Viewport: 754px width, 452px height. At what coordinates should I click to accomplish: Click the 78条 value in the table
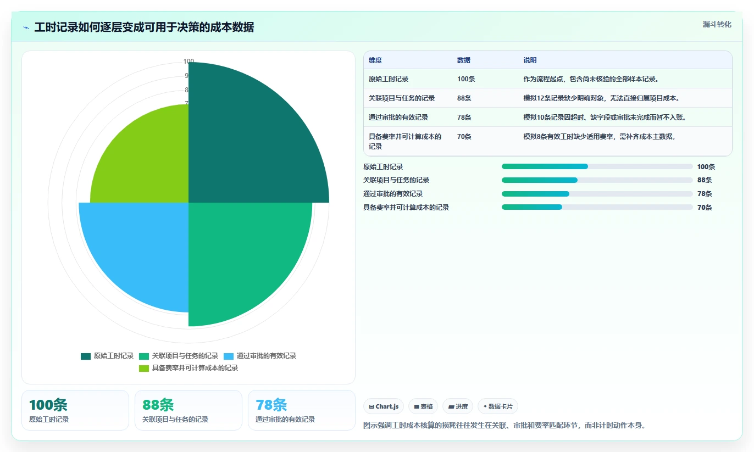point(464,118)
